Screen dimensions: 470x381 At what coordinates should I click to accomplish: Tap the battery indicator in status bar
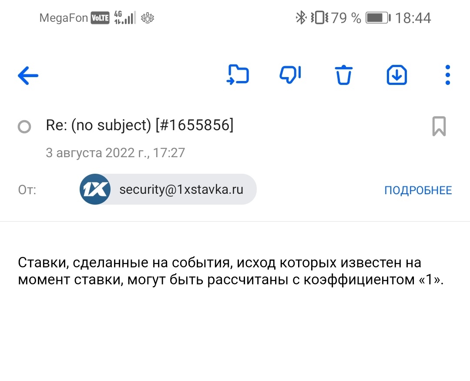tap(378, 18)
